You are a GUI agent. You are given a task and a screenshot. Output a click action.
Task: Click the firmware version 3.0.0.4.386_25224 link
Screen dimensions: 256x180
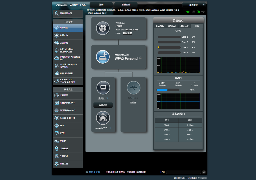point(128,10)
